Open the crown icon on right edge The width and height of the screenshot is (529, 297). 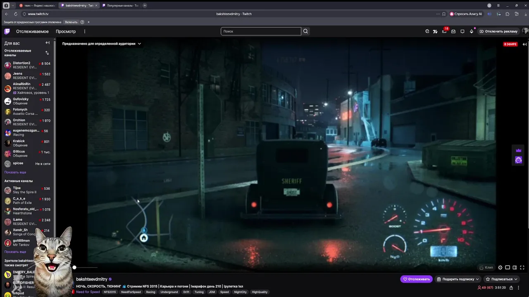(x=519, y=151)
